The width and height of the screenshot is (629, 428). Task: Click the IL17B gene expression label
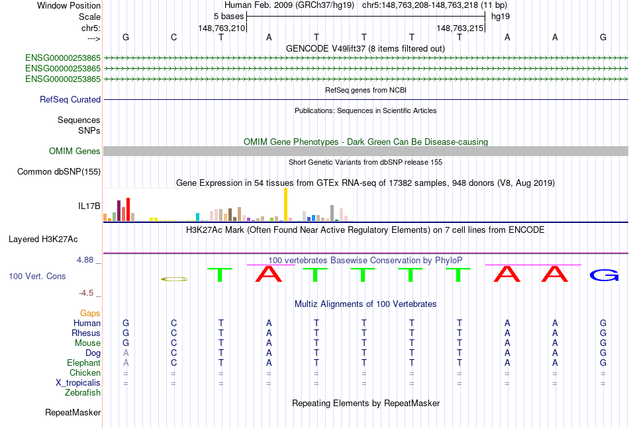[x=89, y=206]
